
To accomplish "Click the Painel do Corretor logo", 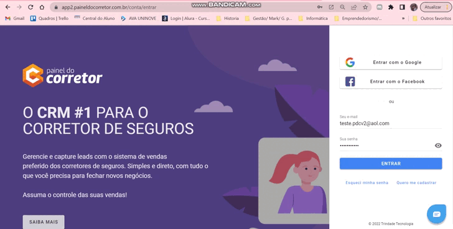I will point(62,75).
